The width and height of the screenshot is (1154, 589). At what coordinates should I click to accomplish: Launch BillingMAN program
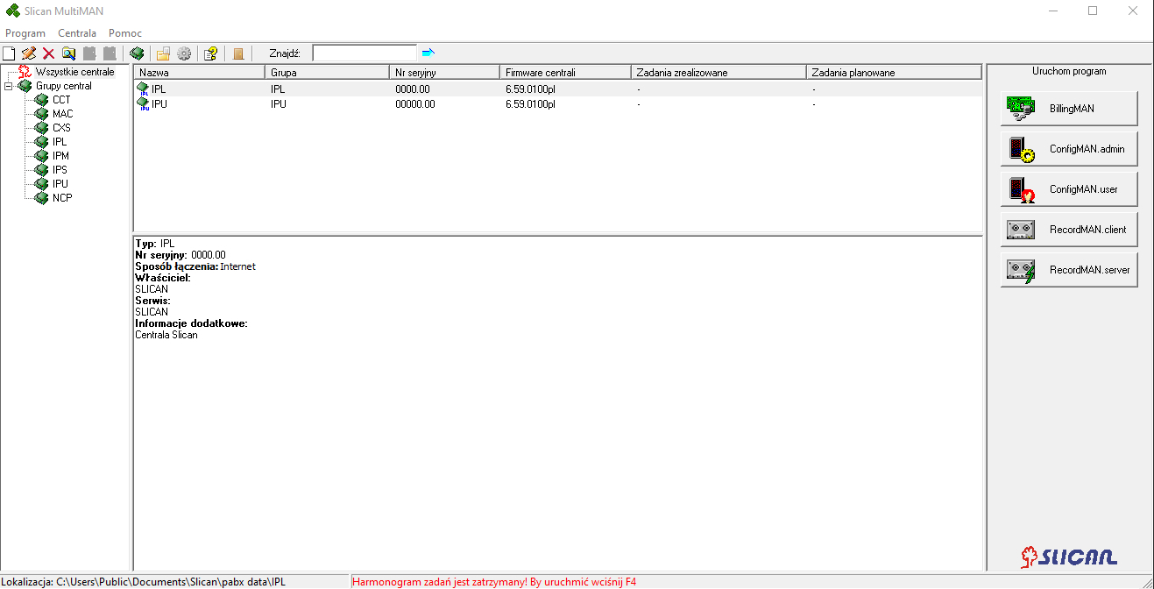[1069, 109]
